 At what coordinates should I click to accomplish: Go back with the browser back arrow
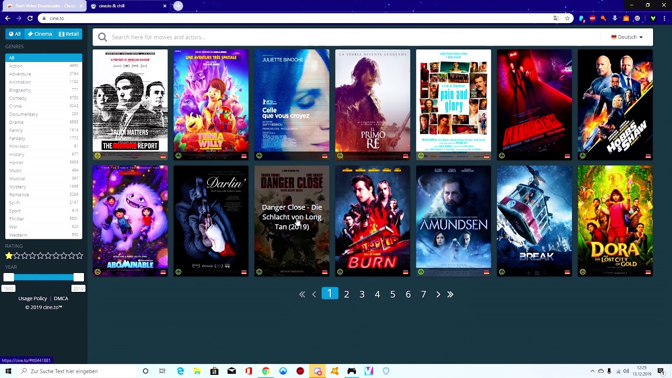[x=7, y=18]
